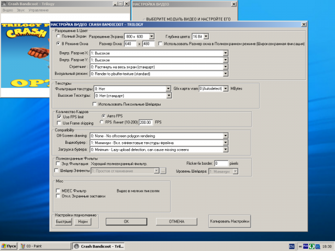Screen dimensions: 335x251
Task: Apply the Быстрые default settings
Action: pos(63,222)
